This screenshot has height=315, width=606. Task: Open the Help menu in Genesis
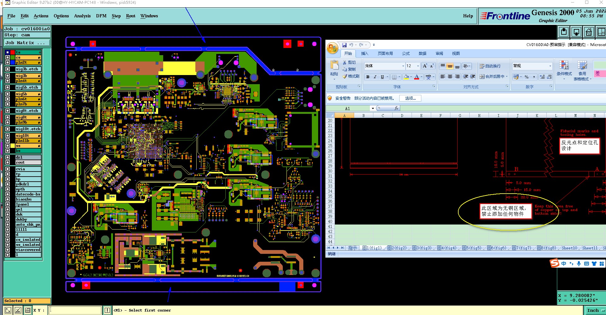[x=468, y=16]
